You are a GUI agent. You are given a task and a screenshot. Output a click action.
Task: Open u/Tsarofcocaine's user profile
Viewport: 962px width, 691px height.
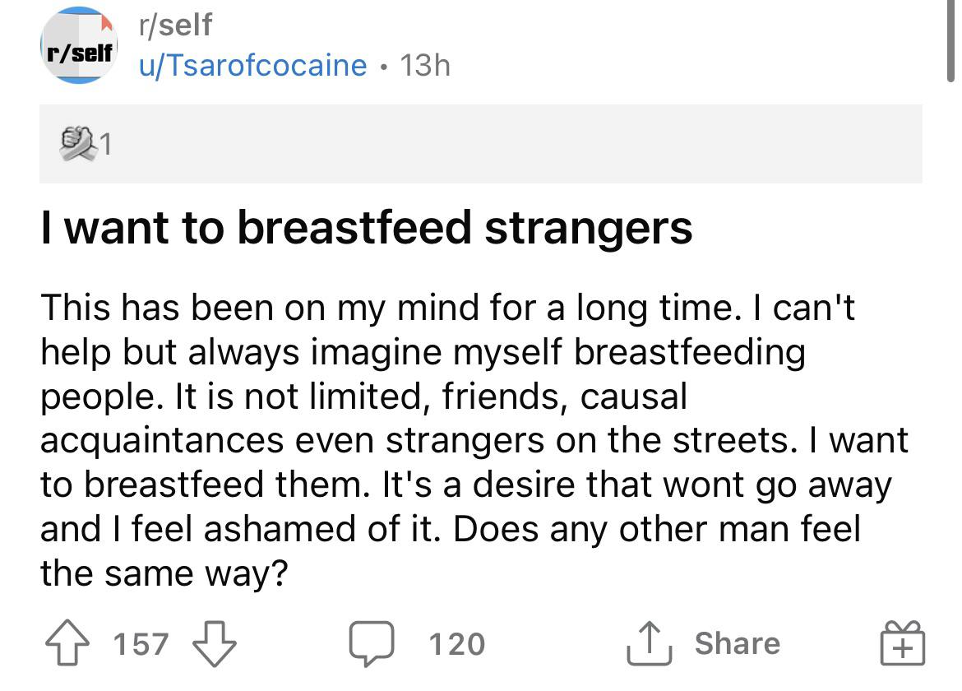click(x=252, y=64)
